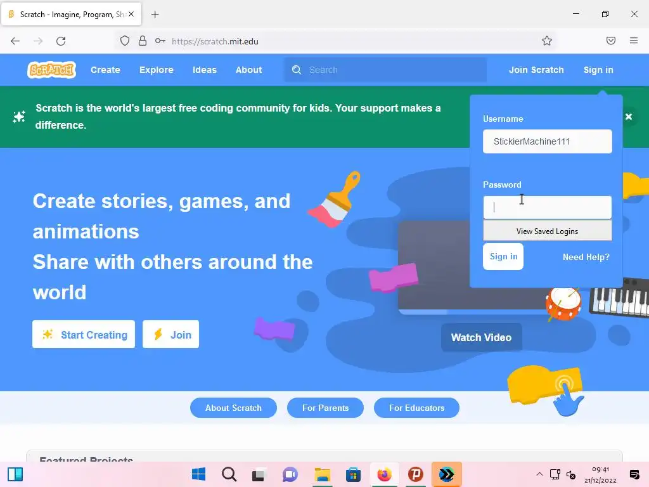Viewport: 649px width, 487px height.
Task: Click the donation banner text
Action: point(238,117)
